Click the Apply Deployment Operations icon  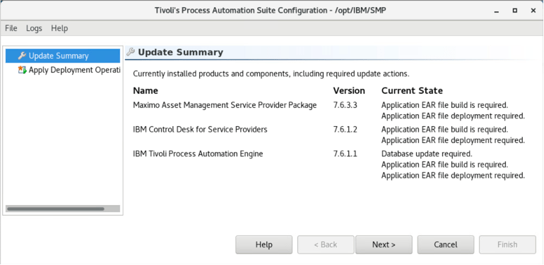click(x=22, y=70)
